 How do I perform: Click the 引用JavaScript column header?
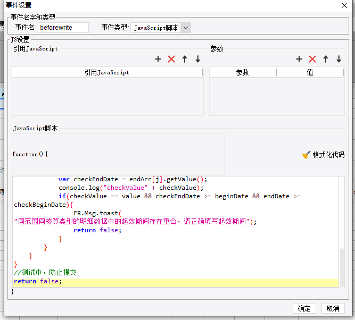tap(107, 72)
